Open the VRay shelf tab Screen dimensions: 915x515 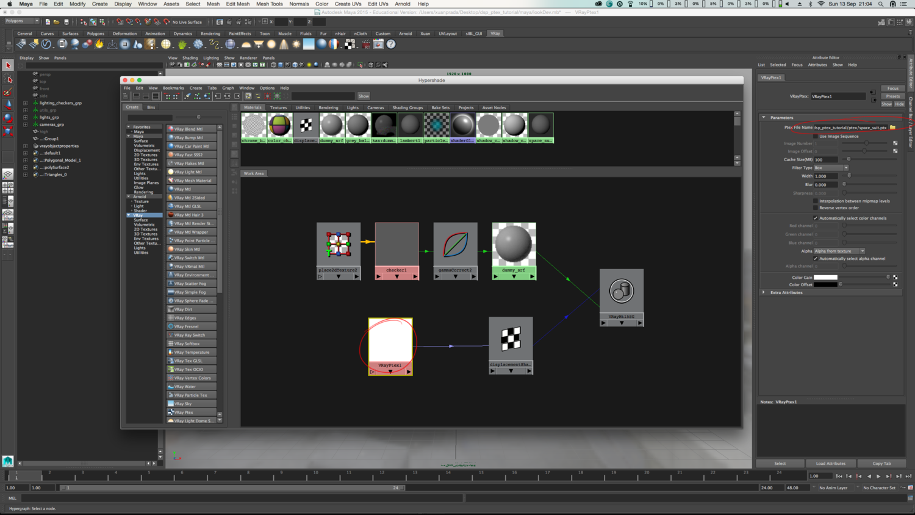495,34
